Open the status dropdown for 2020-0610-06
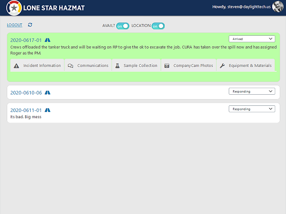The height and width of the screenshot is (214, 286). pos(252,91)
